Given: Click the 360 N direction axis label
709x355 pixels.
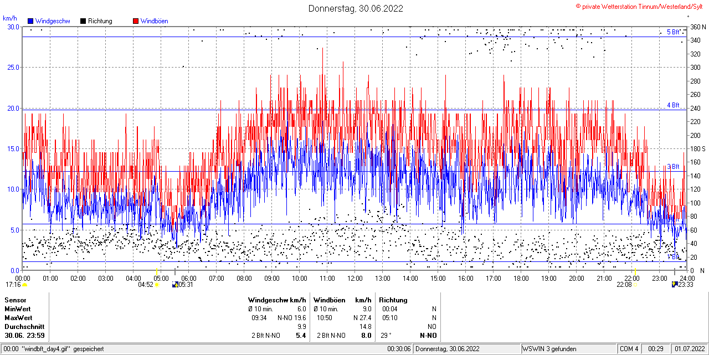Looking at the screenshot, I should (697, 27).
